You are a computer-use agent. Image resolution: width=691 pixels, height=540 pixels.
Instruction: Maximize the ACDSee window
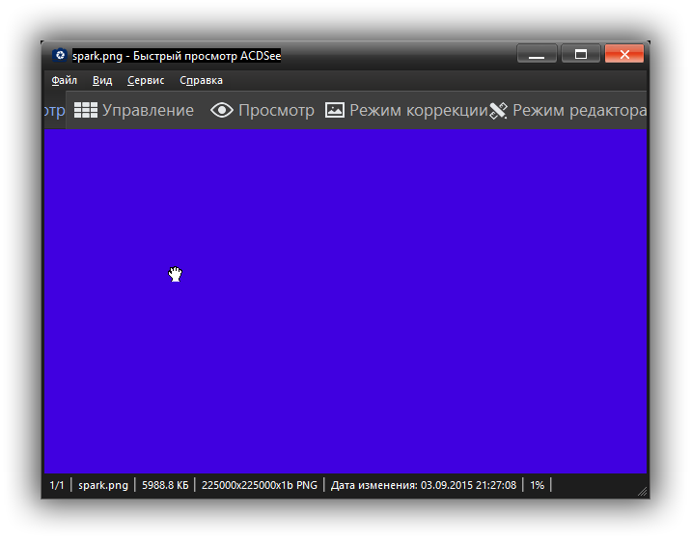581,54
